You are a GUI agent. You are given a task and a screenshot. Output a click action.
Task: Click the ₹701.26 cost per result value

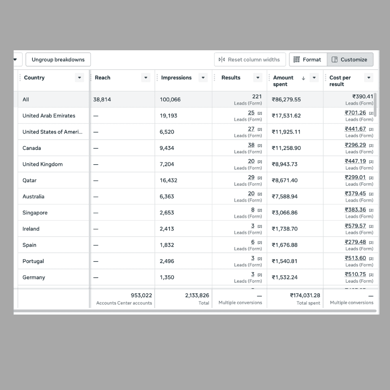(x=355, y=113)
